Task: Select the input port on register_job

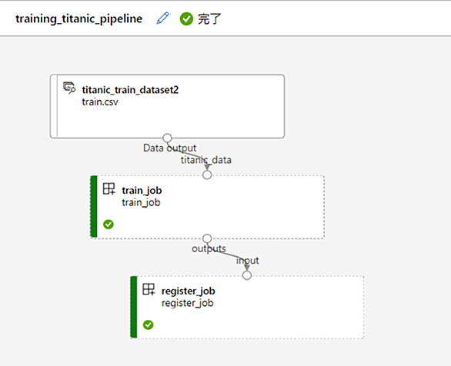Action: point(247,275)
